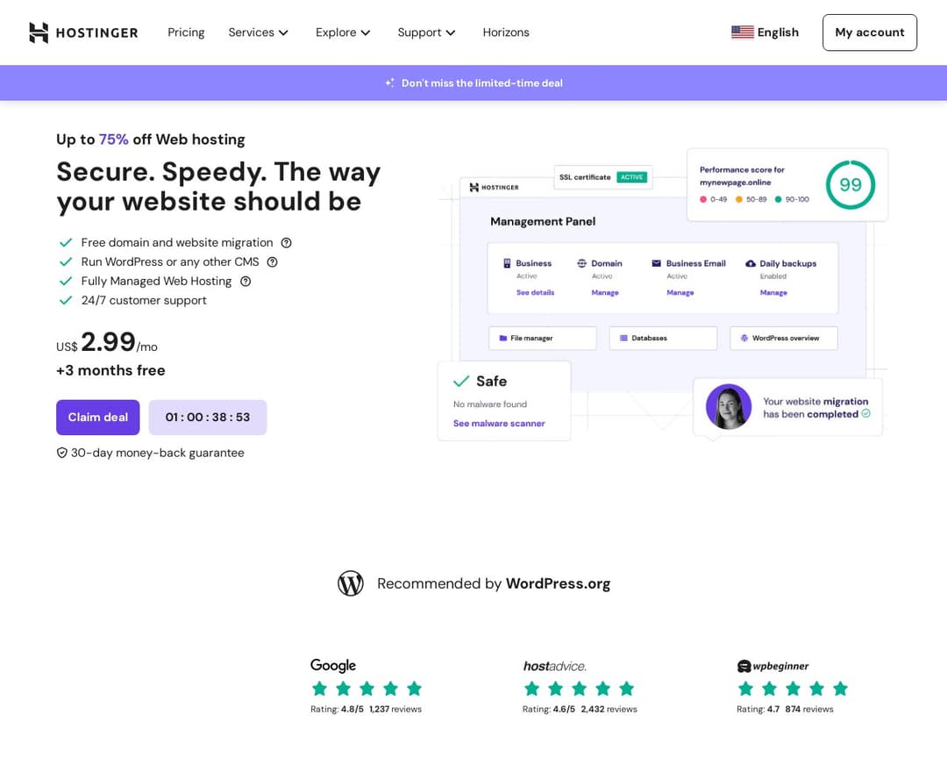Expand the Explore dropdown menu

coord(343,32)
